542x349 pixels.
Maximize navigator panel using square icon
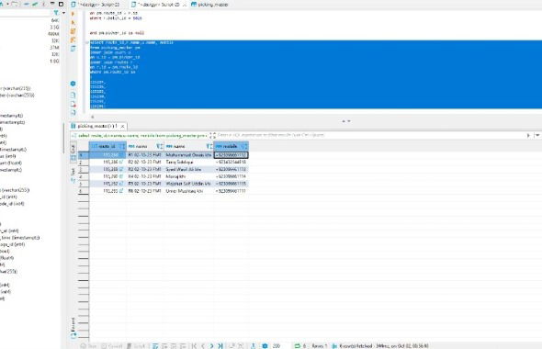coord(62,4)
